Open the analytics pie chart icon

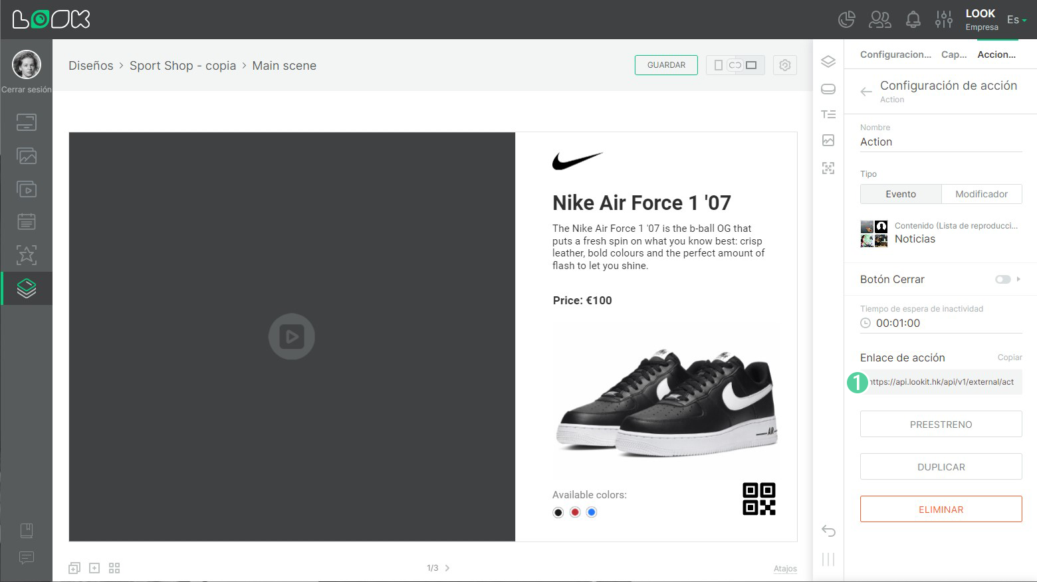846,20
